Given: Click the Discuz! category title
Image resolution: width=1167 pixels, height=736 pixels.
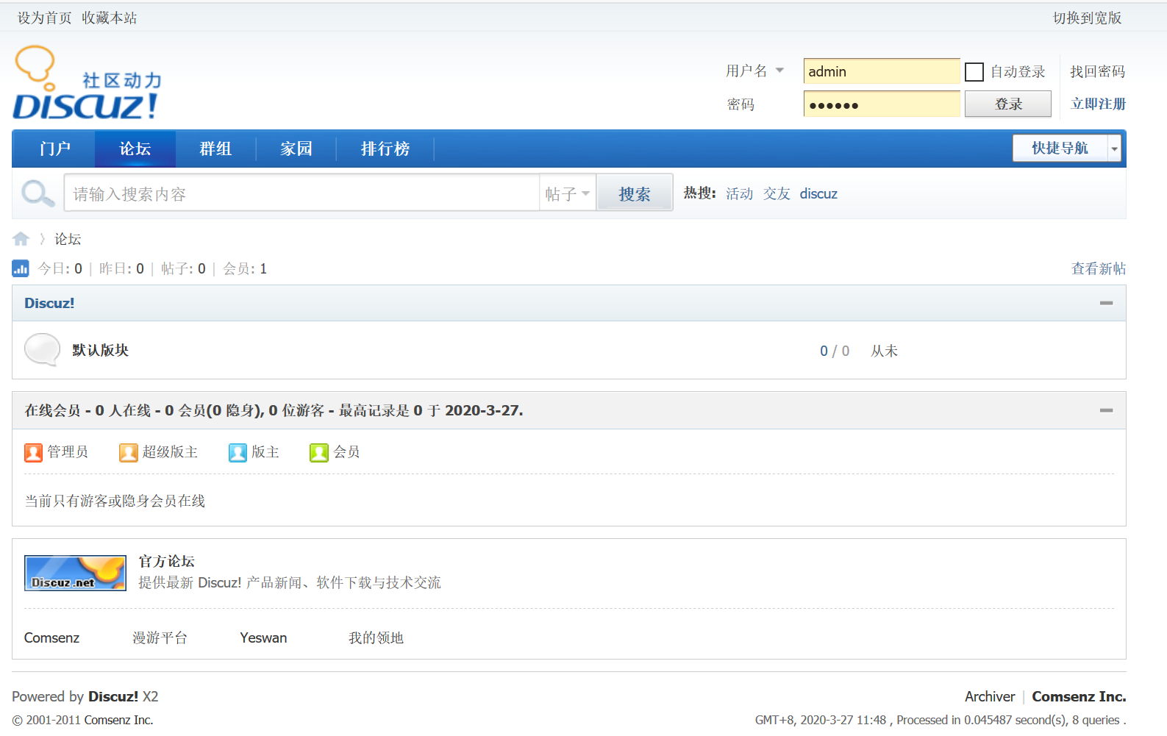Looking at the screenshot, I should coord(49,303).
